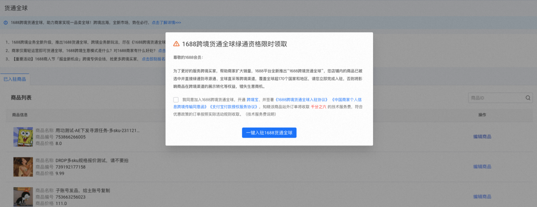Click the 子账号发品 product thumbnail
537x207 pixels.
[23, 197]
